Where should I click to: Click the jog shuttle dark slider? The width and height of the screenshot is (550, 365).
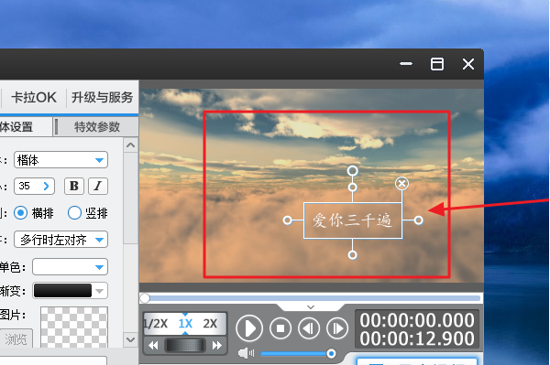coord(185,346)
